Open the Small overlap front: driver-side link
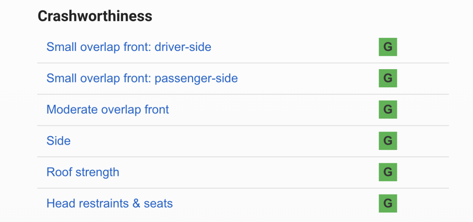 [129, 47]
